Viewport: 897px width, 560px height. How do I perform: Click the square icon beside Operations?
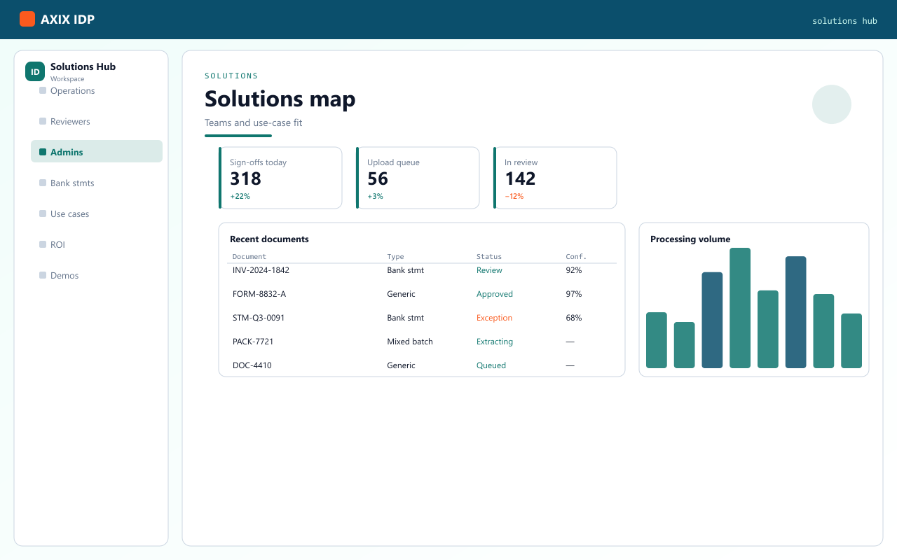click(x=43, y=90)
